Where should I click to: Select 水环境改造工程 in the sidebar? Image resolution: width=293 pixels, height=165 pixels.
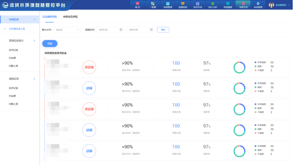click(22, 29)
